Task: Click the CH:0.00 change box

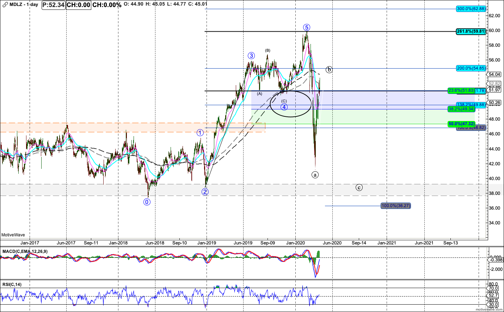Action: (78, 5)
